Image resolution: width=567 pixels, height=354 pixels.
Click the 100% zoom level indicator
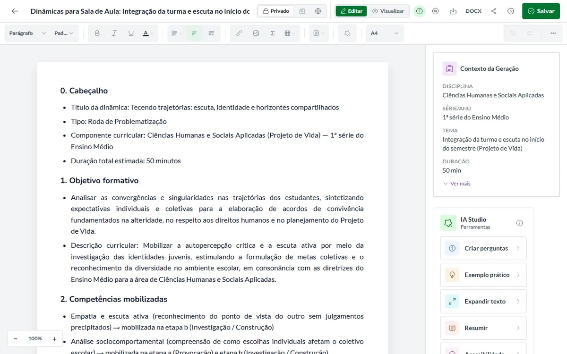pyautogui.click(x=35, y=338)
